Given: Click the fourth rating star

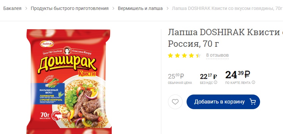Looking at the screenshot, I should click(x=191, y=55).
